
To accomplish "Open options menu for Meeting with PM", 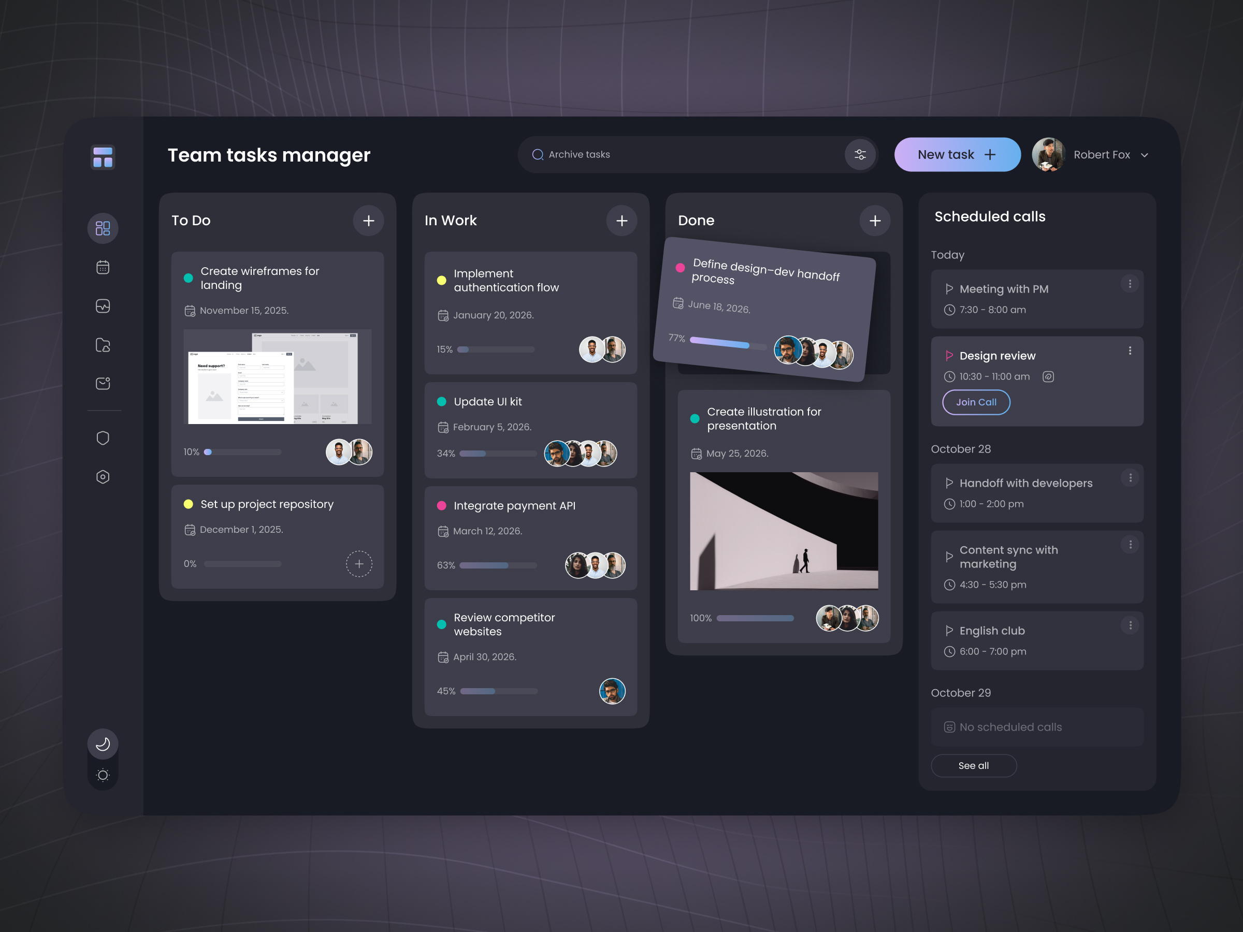I will pyautogui.click(x=1130, y=284).
